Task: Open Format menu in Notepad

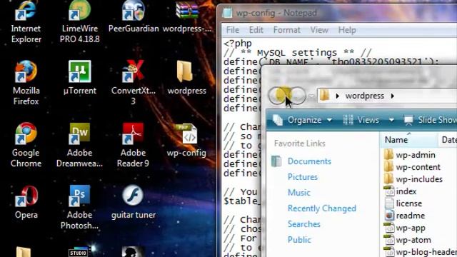Action: 287,30
